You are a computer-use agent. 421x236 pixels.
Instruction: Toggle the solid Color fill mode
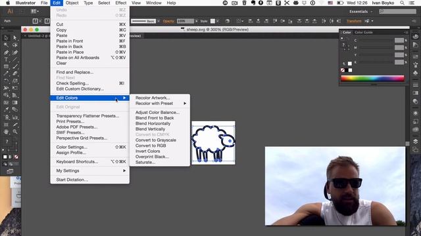tap(5, 157)
